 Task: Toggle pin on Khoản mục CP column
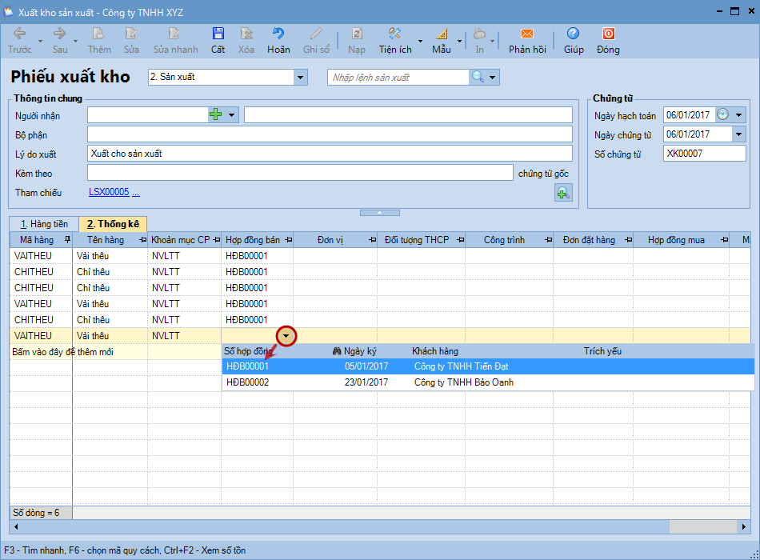pyautogui.click(x=216, y=240)
